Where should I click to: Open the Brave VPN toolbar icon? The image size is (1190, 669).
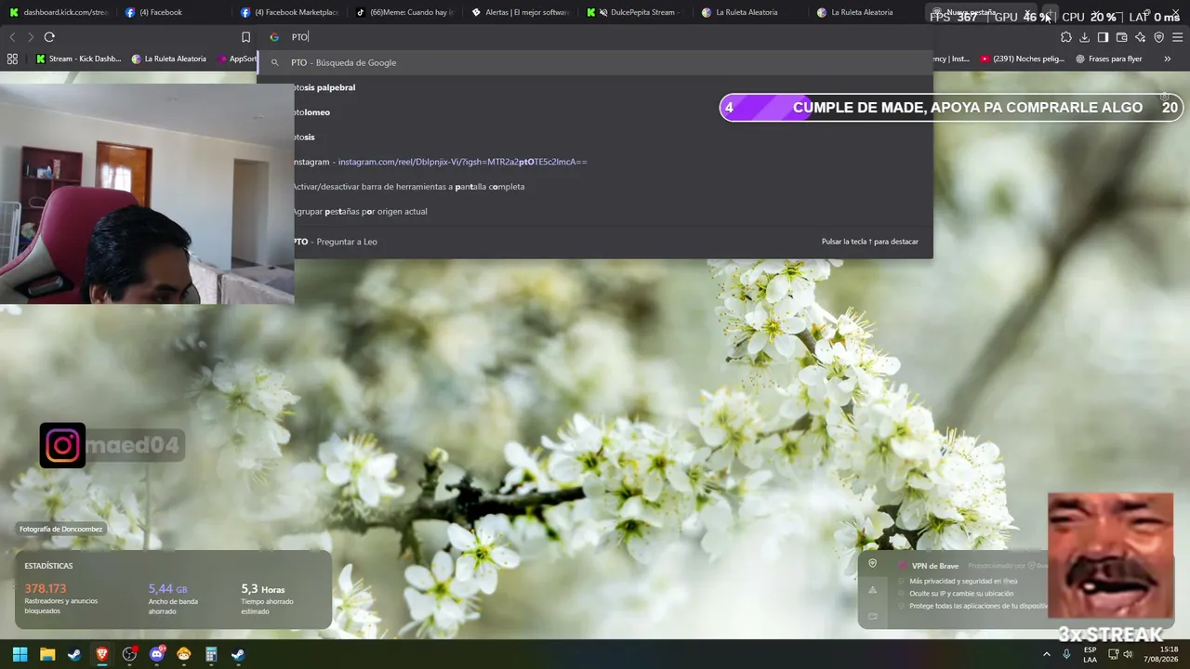click(x=1158, y=37)
